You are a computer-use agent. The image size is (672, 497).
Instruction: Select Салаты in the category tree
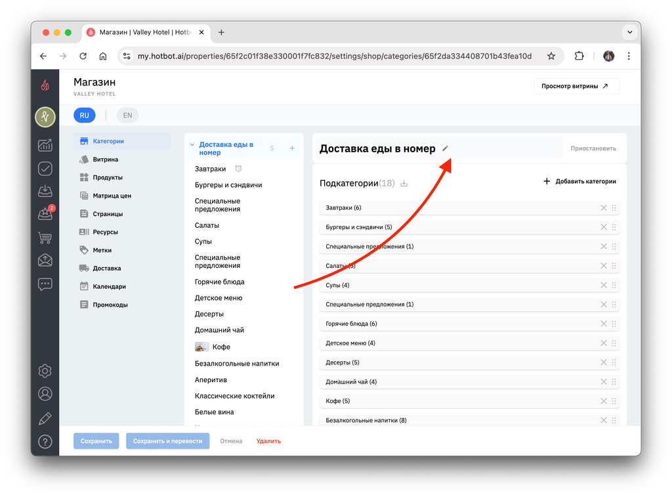pyautogui.click(x=207, y=226)
